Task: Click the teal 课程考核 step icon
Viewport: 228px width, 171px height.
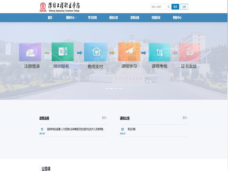Action: point(159,52)
